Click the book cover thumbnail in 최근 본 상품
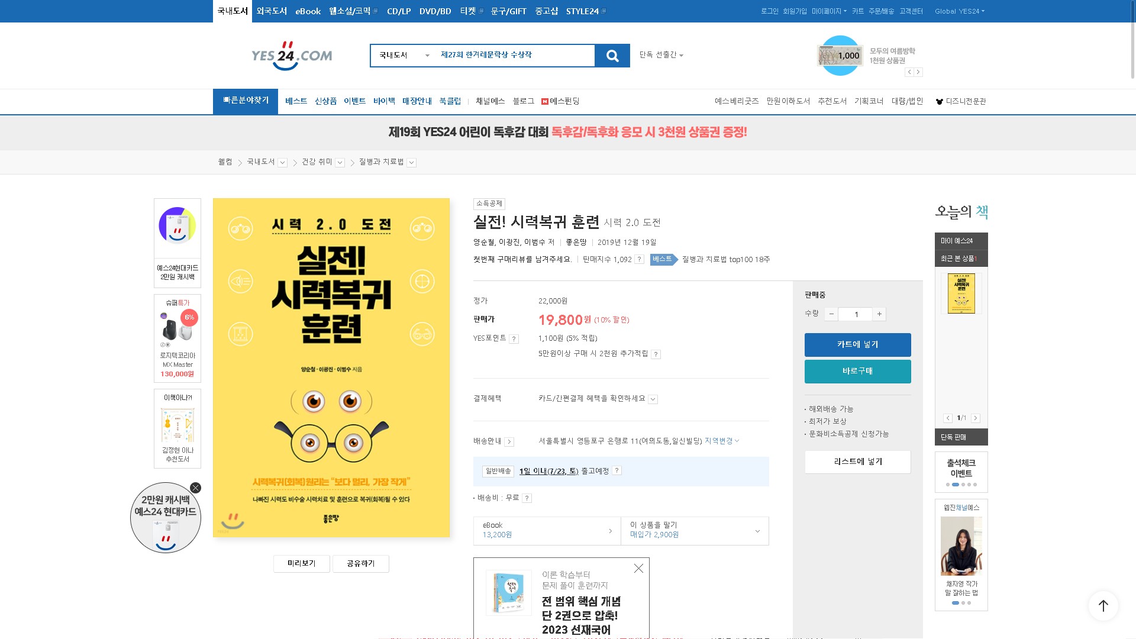 (961, 294)
